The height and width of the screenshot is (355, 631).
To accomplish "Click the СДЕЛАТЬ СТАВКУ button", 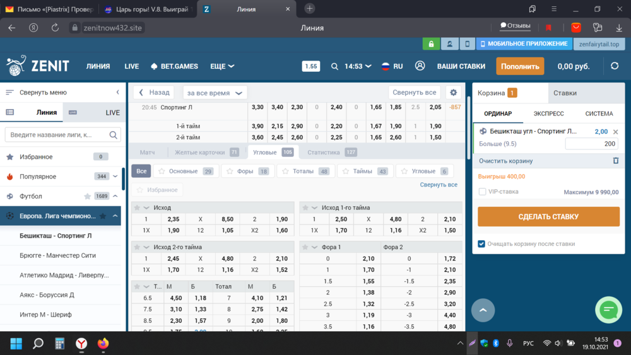I will [548, 217].
